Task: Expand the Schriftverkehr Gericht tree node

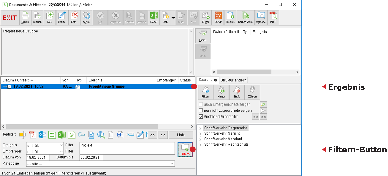Action: tap(200, 134)
